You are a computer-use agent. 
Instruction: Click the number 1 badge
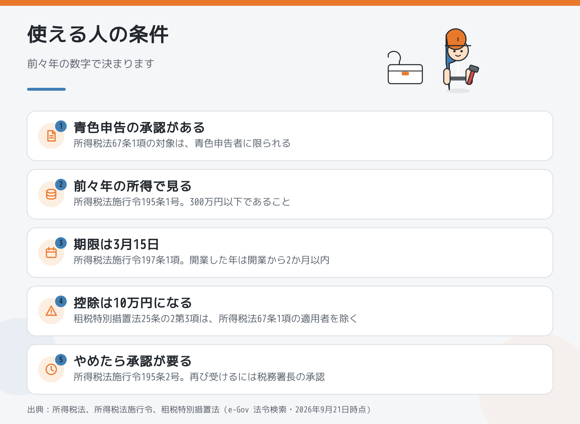click(x=61, y=126)
